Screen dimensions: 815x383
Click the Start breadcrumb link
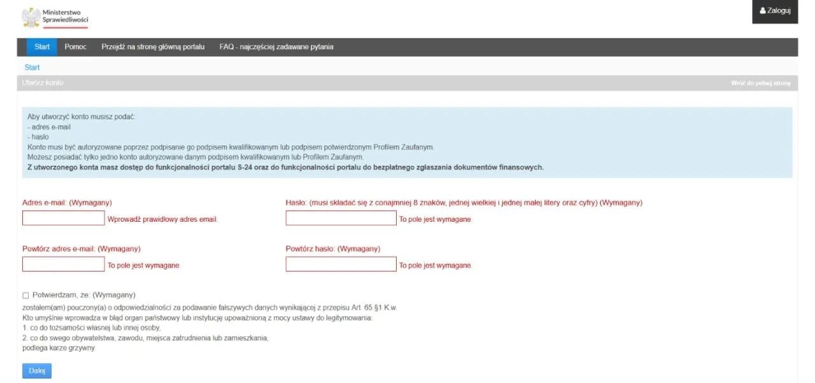click(32, 68)
